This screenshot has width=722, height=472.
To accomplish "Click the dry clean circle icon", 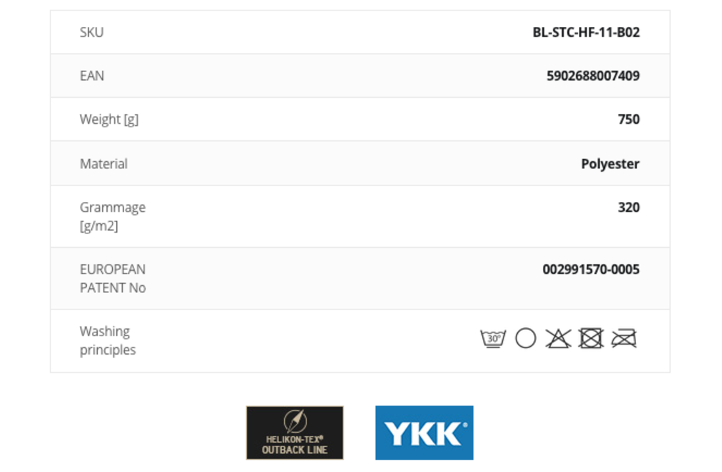I will pyautogui.click(x=525, y=338).
